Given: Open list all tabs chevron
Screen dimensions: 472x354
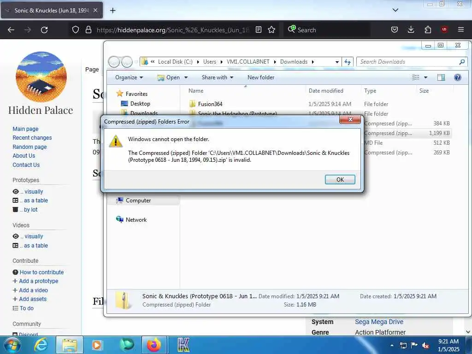Looking at the screenshot, I should click(395, 10).
